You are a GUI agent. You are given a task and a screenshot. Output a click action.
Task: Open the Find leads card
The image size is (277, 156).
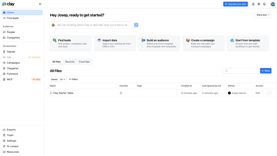(71, 43)
